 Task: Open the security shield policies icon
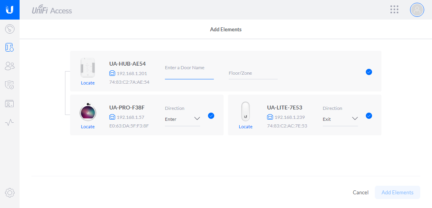click(10, 85)
